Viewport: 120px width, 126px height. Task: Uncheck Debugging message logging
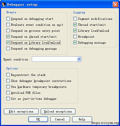75,43
